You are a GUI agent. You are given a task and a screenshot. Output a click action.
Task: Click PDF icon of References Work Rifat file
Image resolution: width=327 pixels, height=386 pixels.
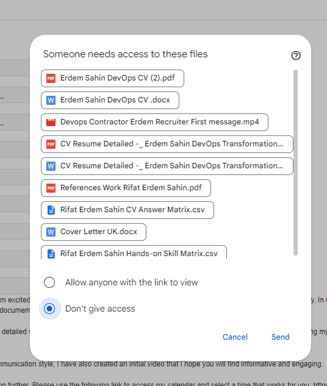tap(51, 188)
